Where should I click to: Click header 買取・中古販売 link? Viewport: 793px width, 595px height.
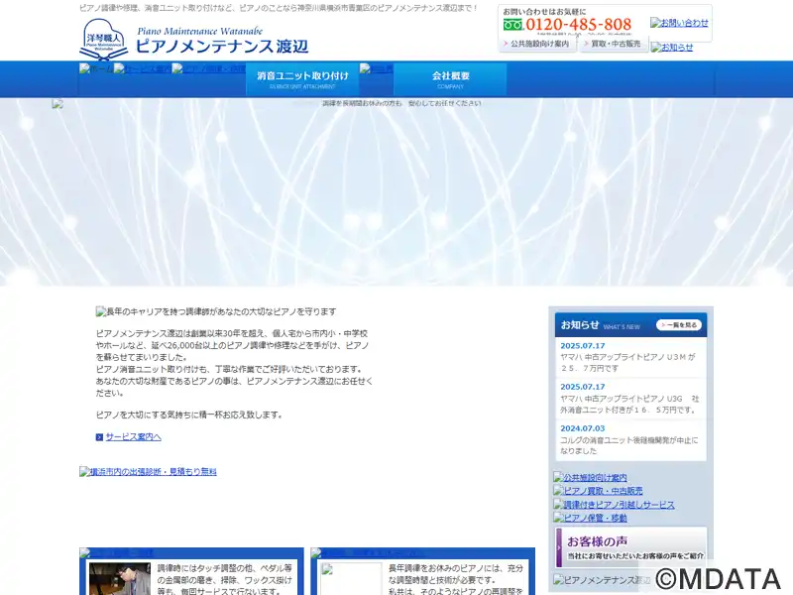click(615, 45)
